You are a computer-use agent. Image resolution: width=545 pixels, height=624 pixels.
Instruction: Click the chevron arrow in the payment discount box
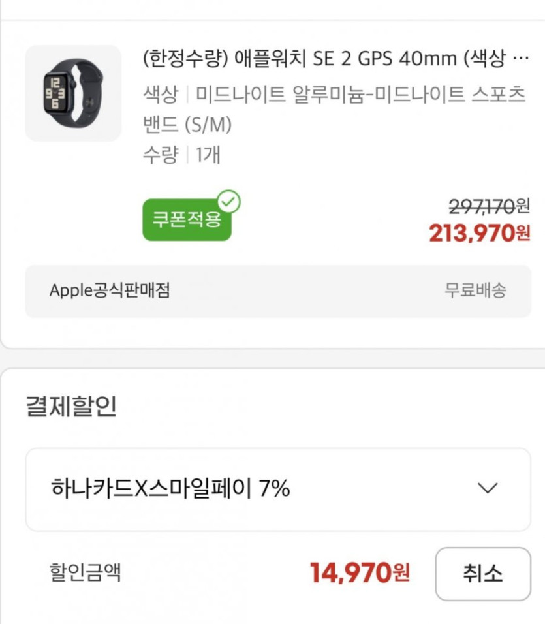pyautogui.click(x=488, y=488)
